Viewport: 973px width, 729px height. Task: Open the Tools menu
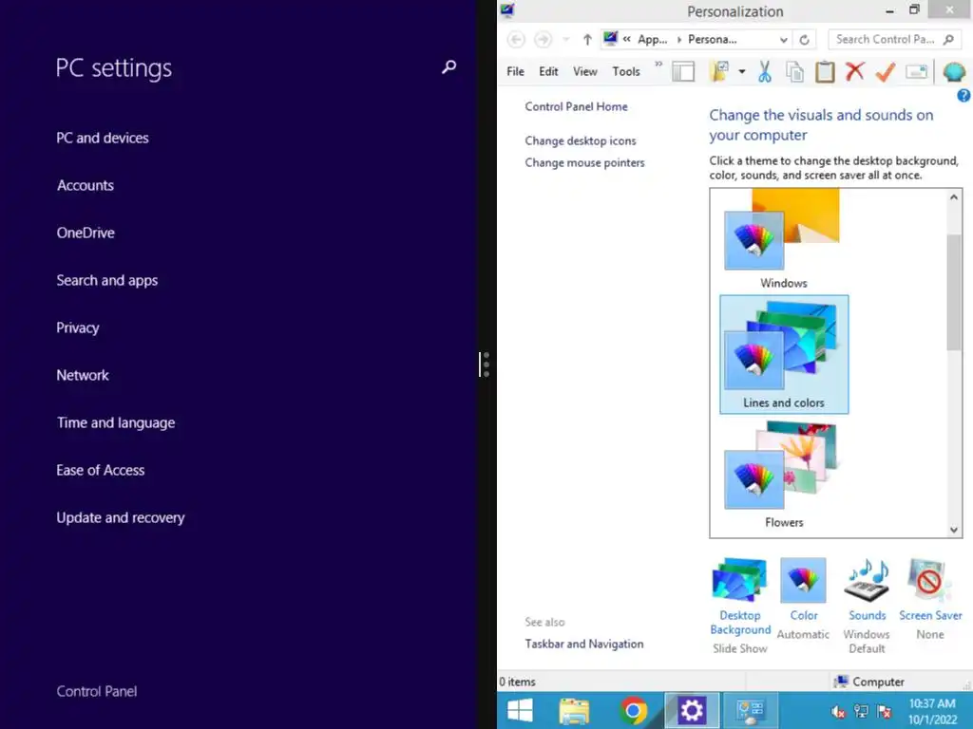click(625, 71)
